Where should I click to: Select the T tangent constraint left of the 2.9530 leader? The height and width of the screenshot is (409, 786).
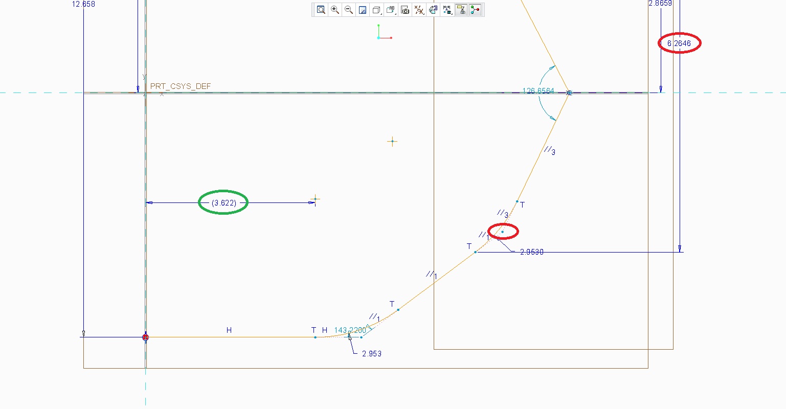point(469,246)
